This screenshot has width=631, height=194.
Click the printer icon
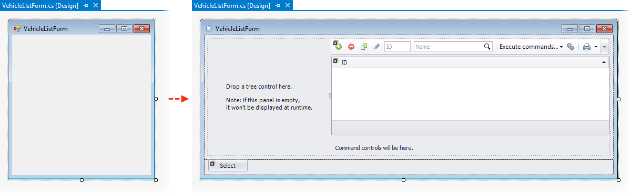pyautogui.click(x=587, y=47)
